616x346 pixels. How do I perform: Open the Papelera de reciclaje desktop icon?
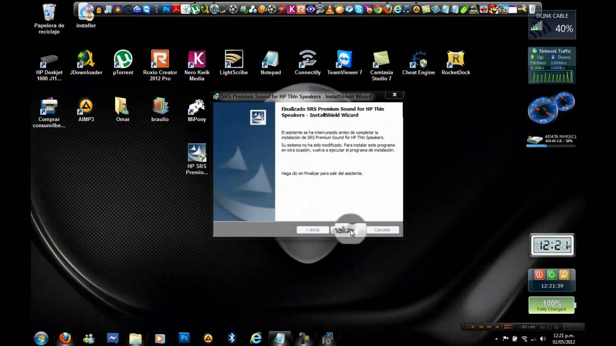[x=49, y=19]
